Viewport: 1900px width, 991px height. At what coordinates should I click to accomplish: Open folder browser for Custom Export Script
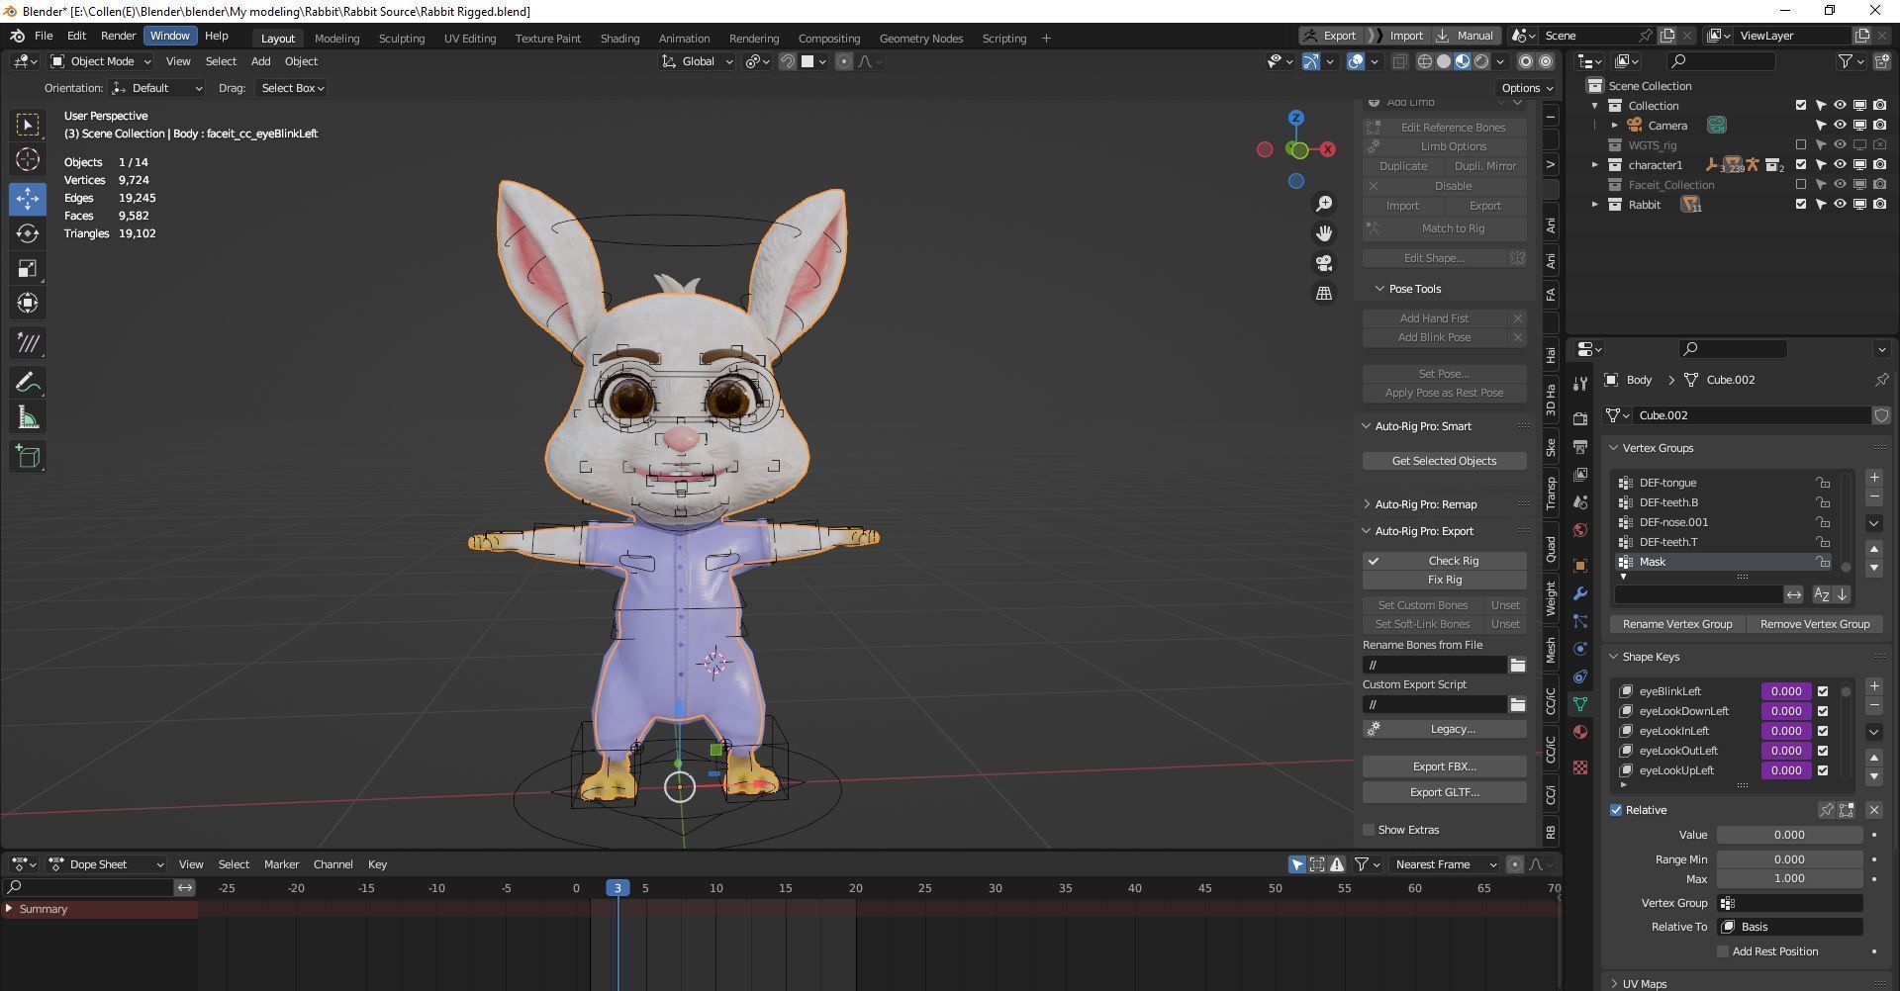(1517, 704)
